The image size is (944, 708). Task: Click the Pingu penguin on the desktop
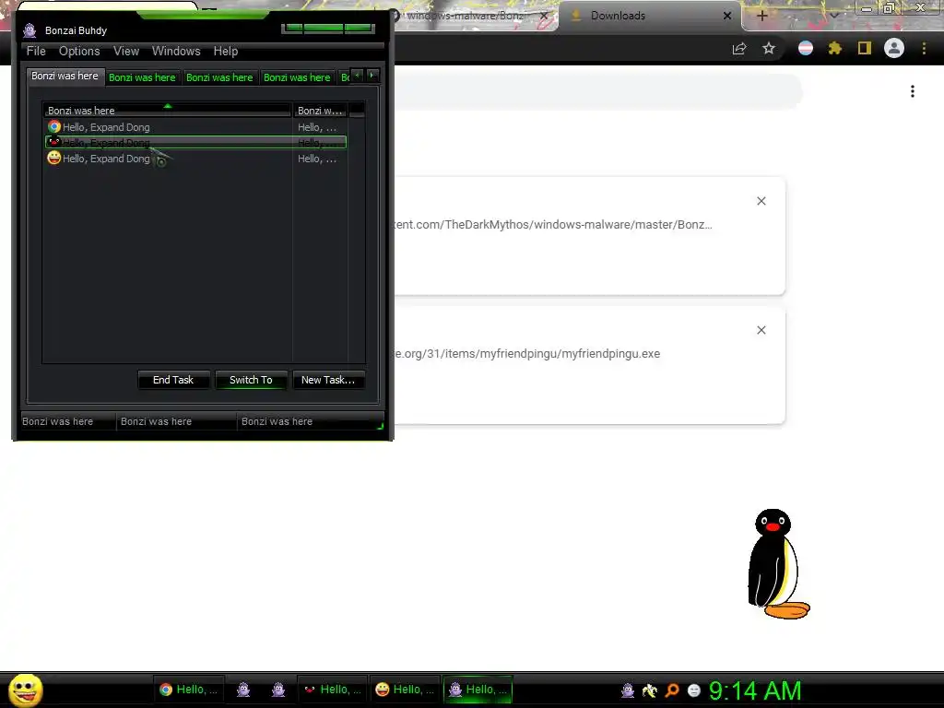point(777,564)
